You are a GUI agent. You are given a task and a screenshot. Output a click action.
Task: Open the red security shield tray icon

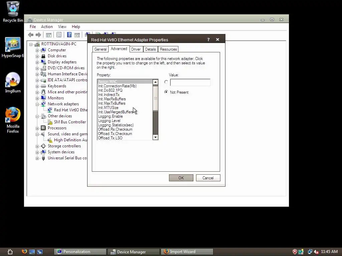pos(295,252)
